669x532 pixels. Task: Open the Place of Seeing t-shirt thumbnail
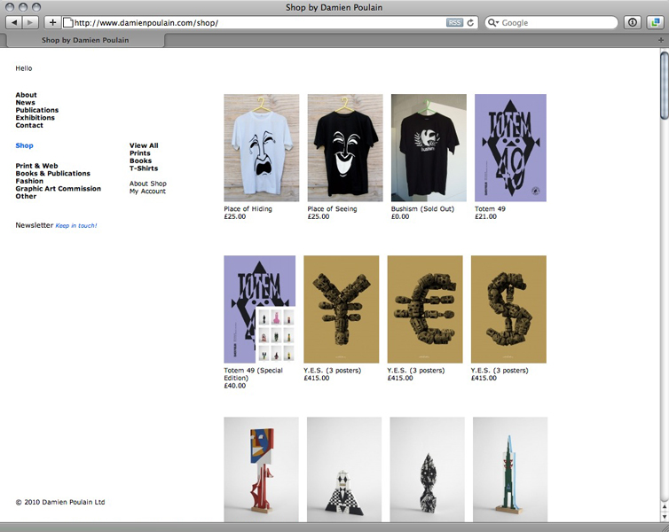[345, 147]
